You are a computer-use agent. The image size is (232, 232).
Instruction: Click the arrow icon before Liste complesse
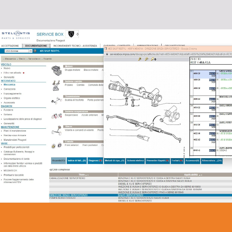[x=51, y=170]
